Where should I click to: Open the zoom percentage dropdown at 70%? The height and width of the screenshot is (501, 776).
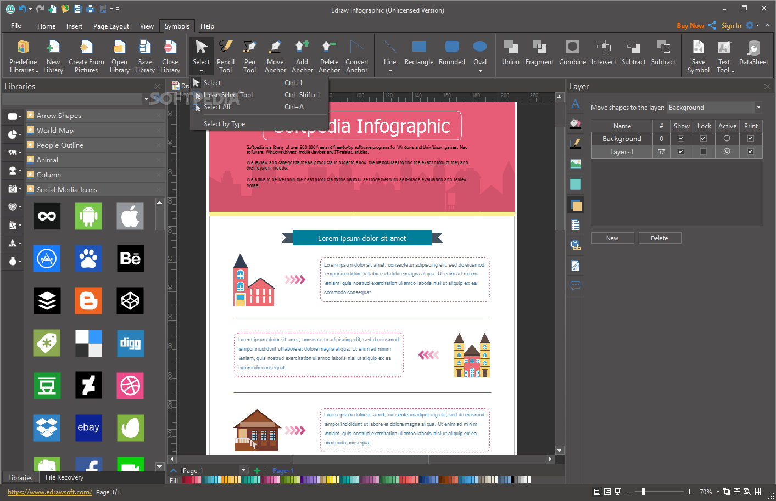pos(718,492)
